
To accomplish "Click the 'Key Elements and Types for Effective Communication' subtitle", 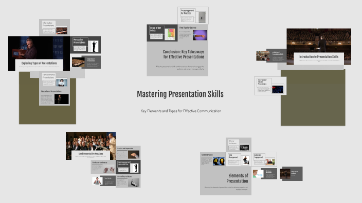I will (181, 111).
